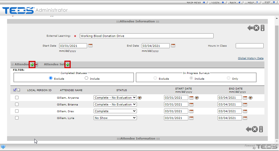279x151 pixels.
Task: Click fill-down arrow next to Aryanna's status
Action: [x=140, y=98]
